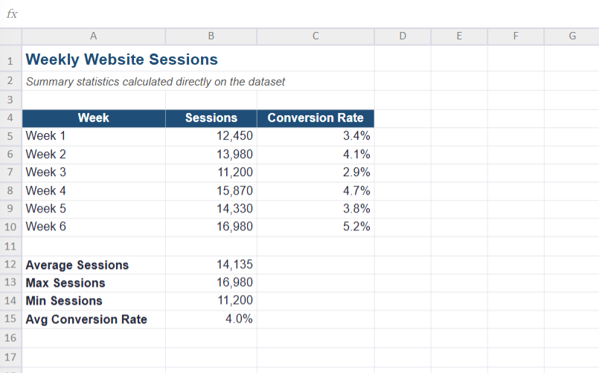This screenshot has width=599, height=373.
Task: Click the Avg Conversion Rate value 4.0%
Action: 211,320
